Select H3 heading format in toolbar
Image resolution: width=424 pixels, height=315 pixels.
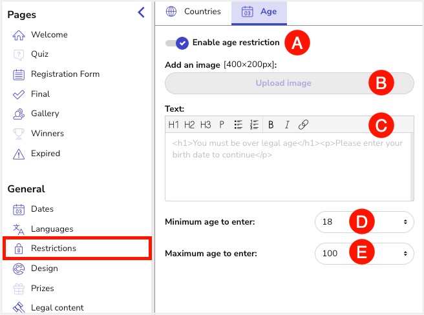pos(206,125)
